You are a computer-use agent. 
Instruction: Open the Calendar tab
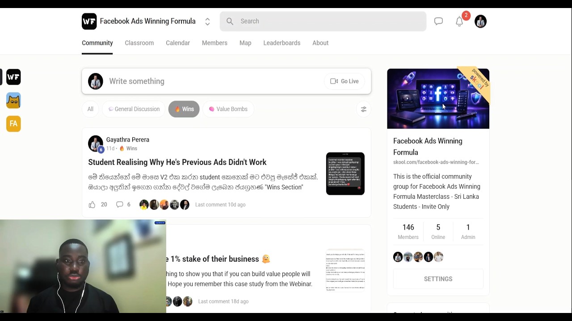[x=178, y=43]
